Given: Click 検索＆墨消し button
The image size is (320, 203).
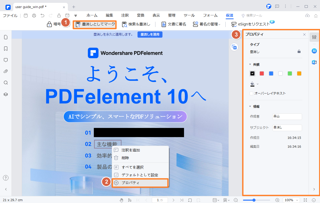Looking at the screenshot, I should [x=136, y=24].
